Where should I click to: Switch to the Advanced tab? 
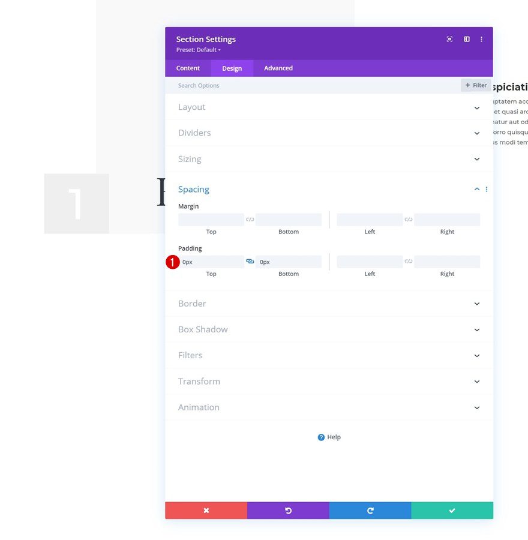click(278, 68)
